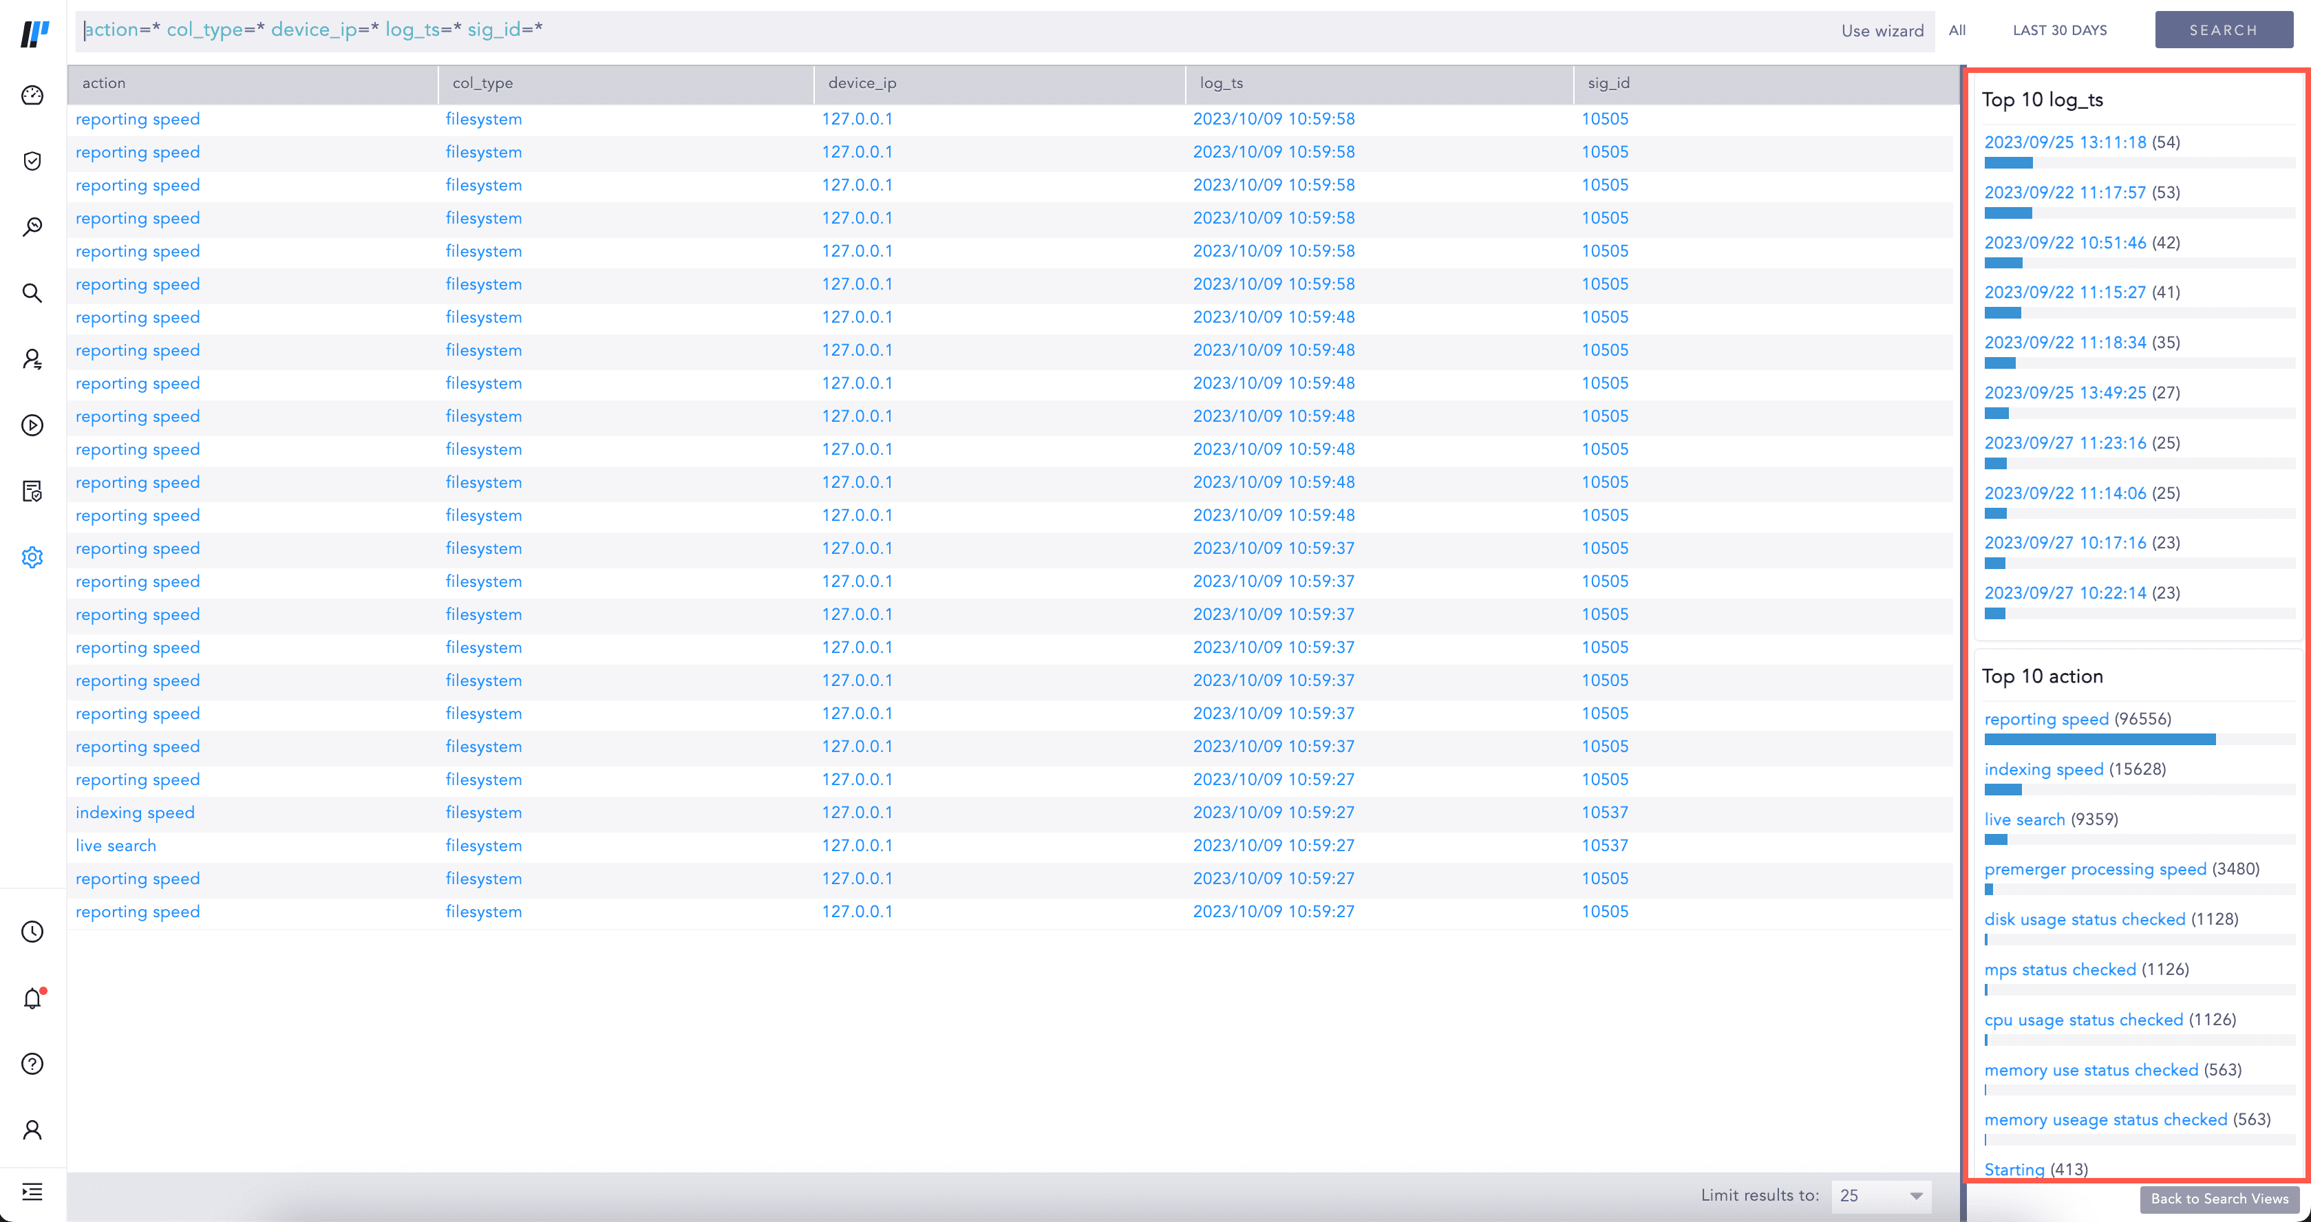Open the play-circle playbooks sidebar icon
The image size is (2311, 1222).
pos(32,425)
